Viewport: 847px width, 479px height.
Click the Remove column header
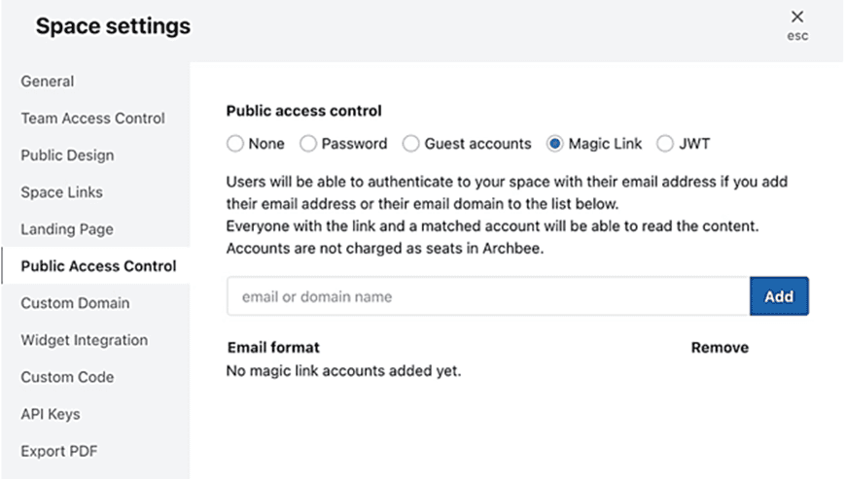(x=720, y=347)
